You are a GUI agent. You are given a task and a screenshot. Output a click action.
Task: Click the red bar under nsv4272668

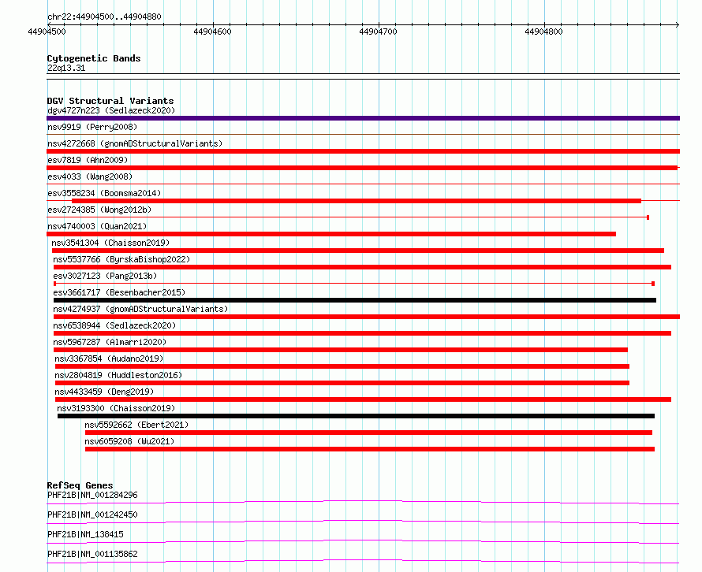pos(363,151)
